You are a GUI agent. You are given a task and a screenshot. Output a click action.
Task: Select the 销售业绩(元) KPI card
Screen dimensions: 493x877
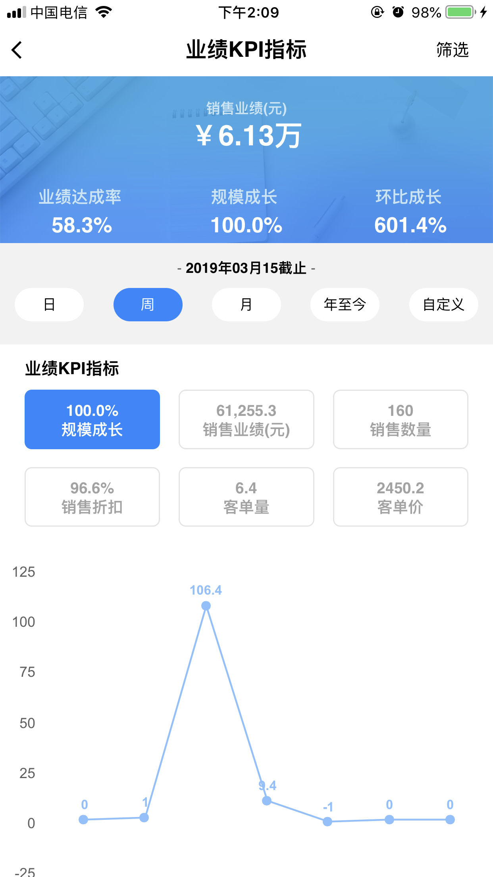246,419
